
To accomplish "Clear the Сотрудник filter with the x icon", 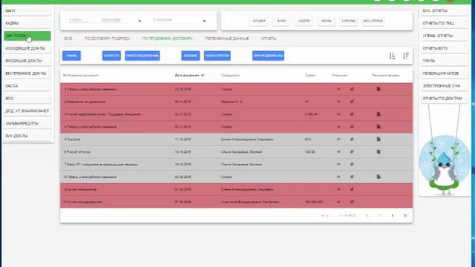I will [x=205, y=21].
